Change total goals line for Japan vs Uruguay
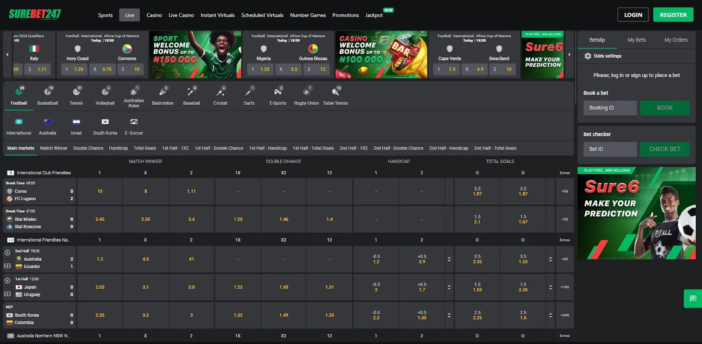This screenshot has height=344, width=702. tap(551, 287)
